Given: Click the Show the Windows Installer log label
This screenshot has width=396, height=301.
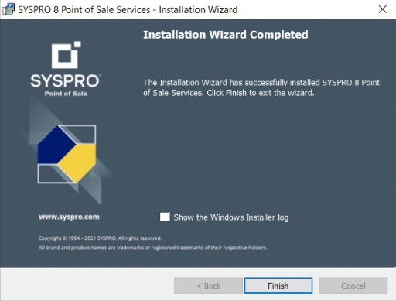Looking at the screenshot, I should tap(231, 217).
